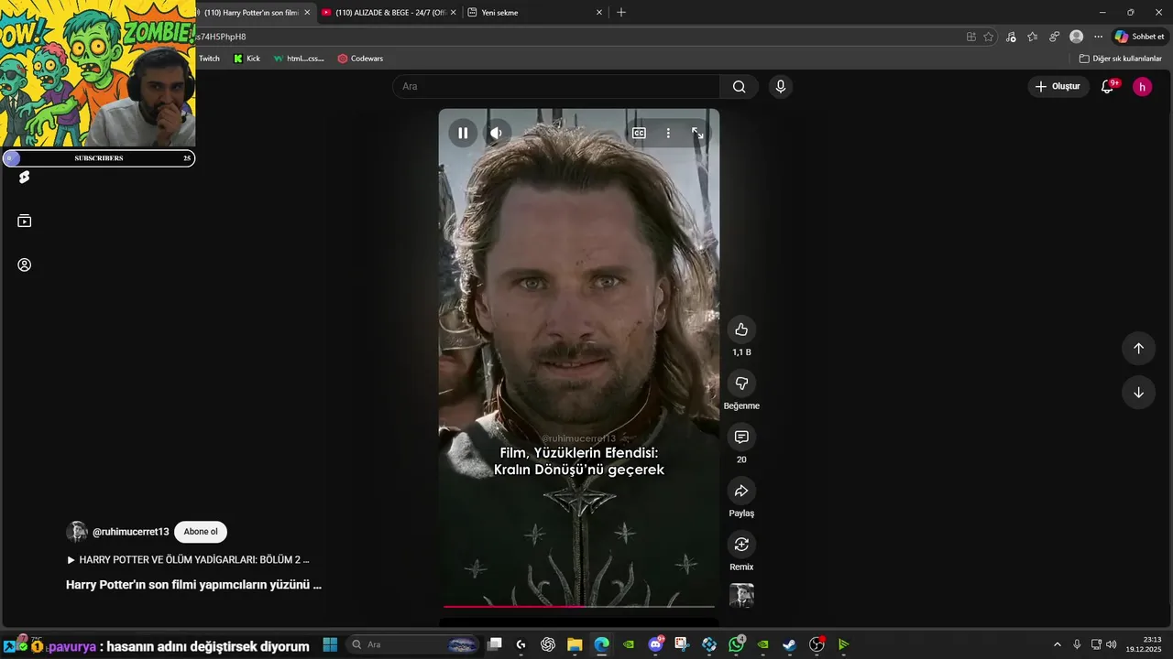Click the YouTube search field Ara

(556, 86)
